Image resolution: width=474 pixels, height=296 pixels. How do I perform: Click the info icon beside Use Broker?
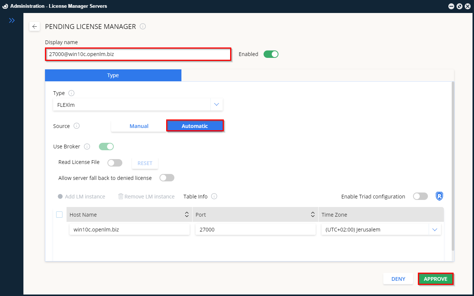click(87, 147)
